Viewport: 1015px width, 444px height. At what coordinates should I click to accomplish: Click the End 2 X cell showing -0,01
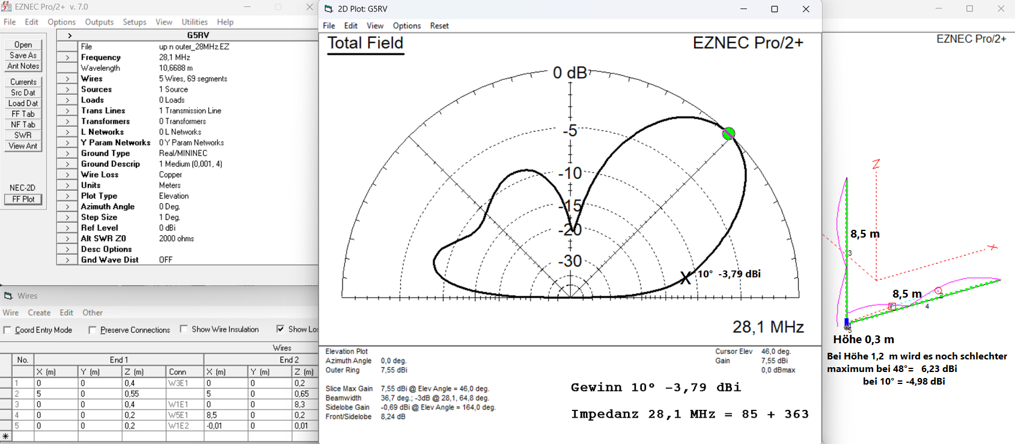point(226,426)
